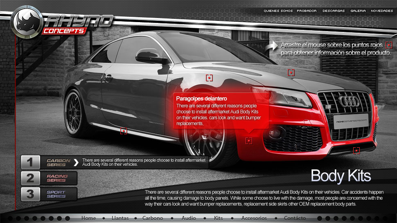This screenshot has height=223, width=397.
Task: Navigate to Llantas in the bottom bar
Action: click(x=120, y=218)
